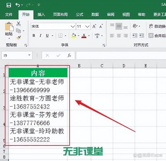Image resolution: width=166 pixels, height=161 pixels.
Task: Switch to the 审阅 ribbon tab
Action: pyautogui.click(x=110, y=15)
